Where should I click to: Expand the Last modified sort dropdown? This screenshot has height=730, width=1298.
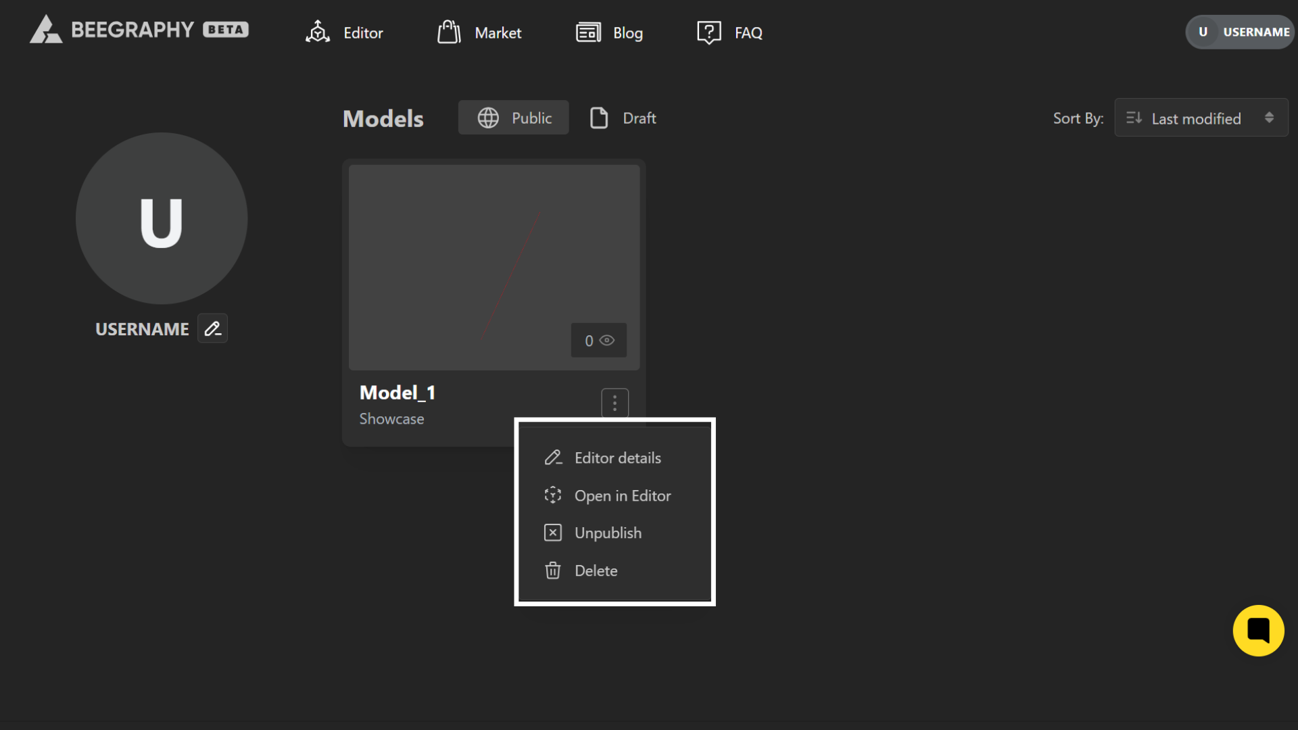pos(1201,118)
